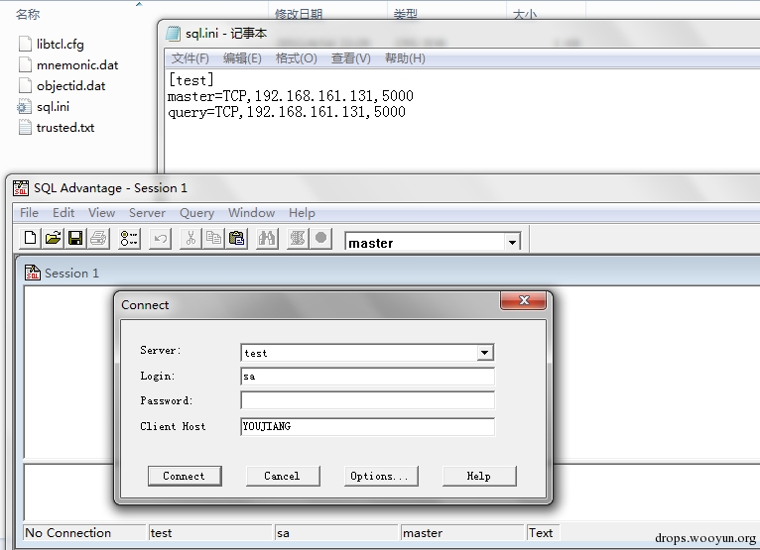Click the Password input field
The height and width of the screenshot is (550, 760).
tap(367, 400)
